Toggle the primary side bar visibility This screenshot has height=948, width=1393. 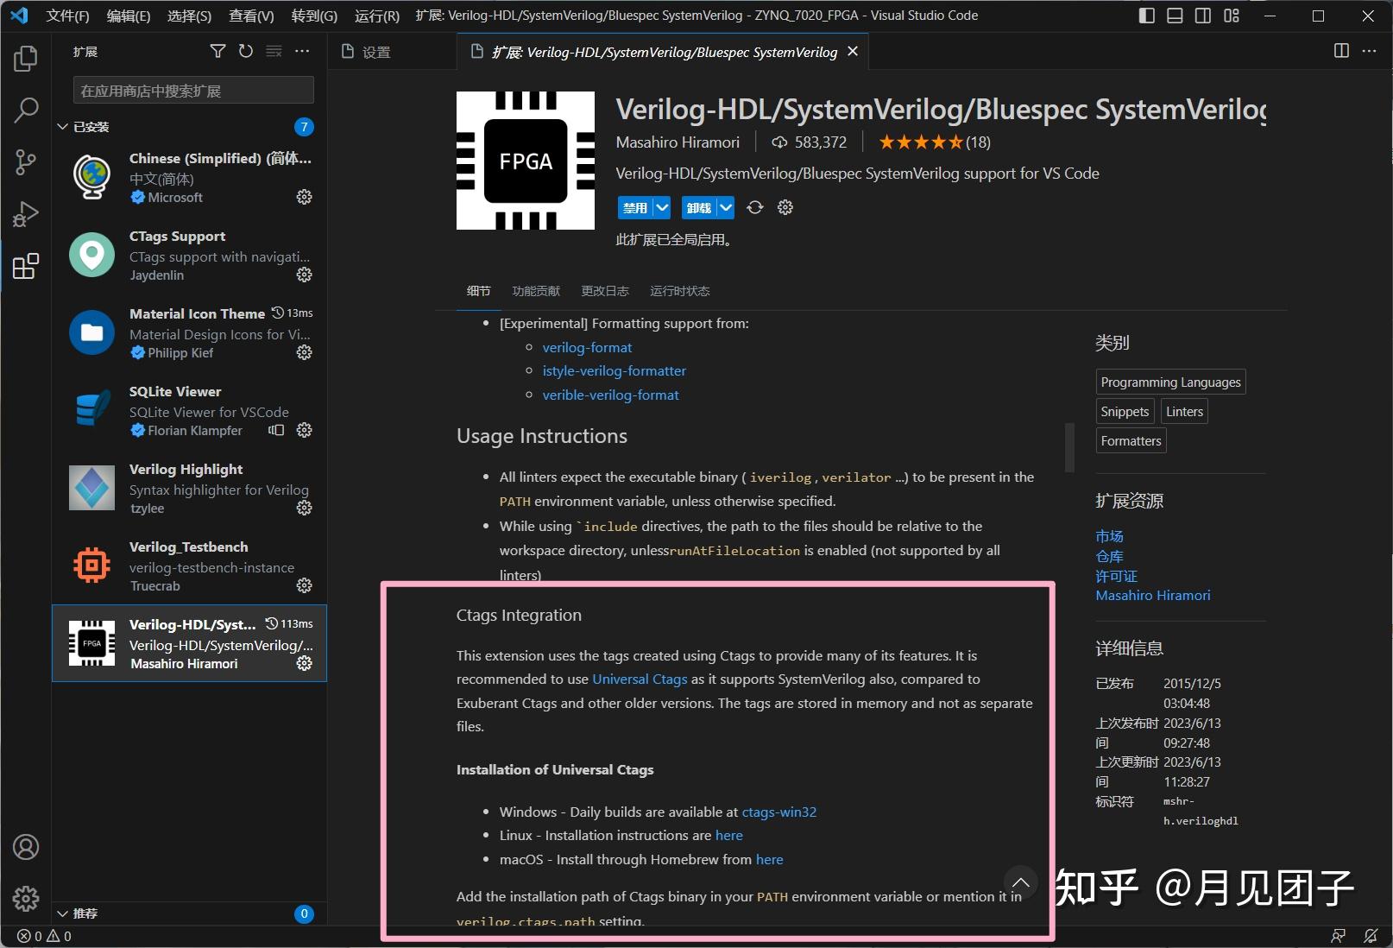(x=1145, y=15)
